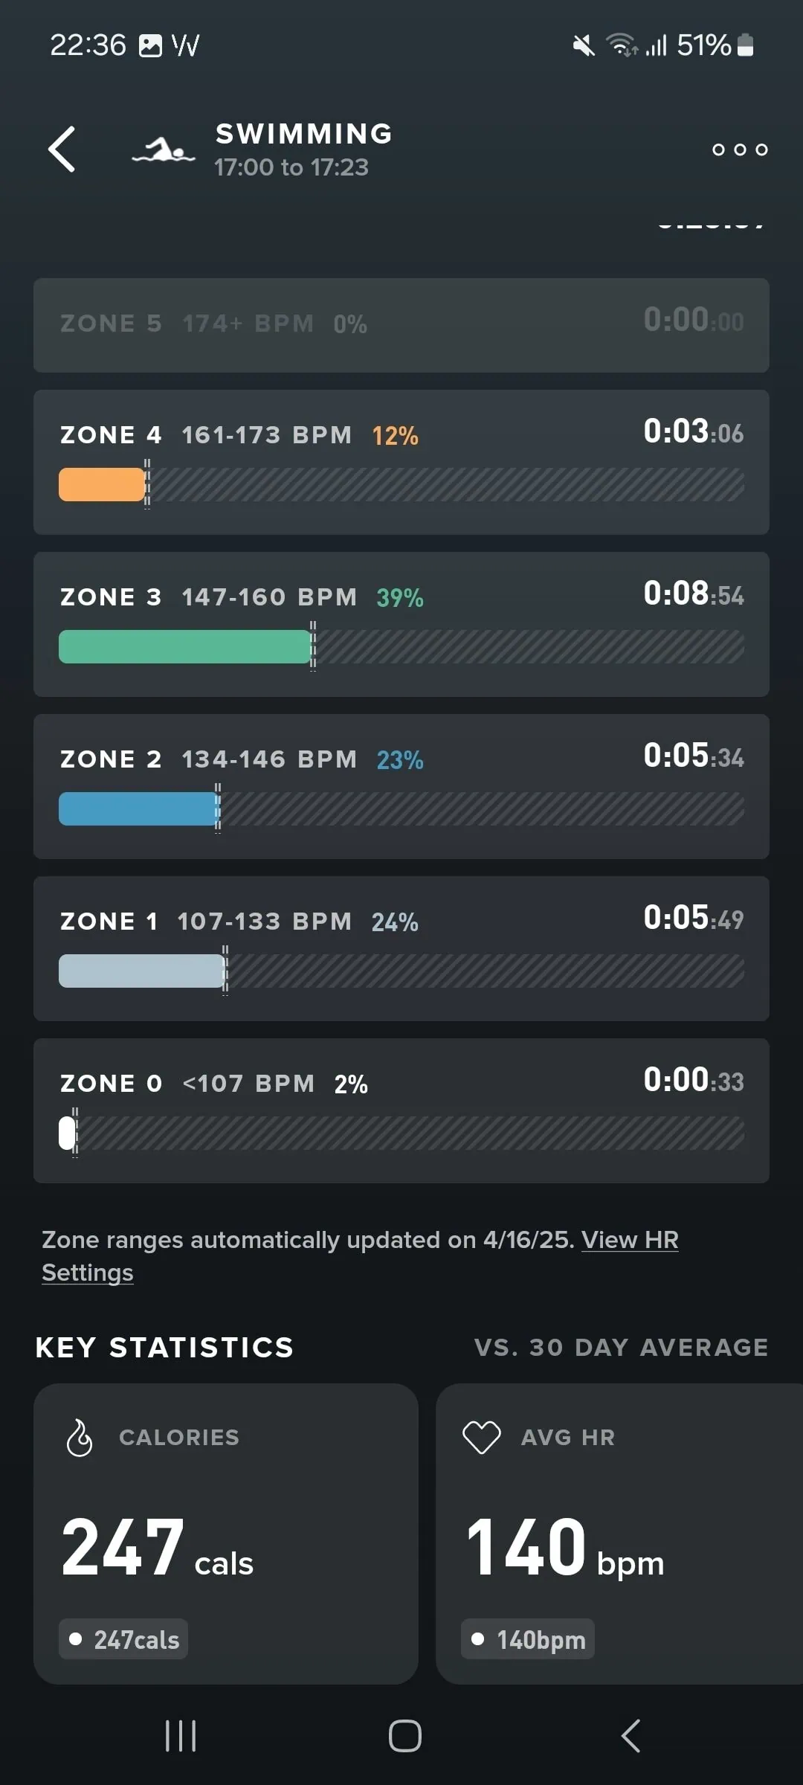This screenshot has width=803, height=1785.
Task: Open the Calories statistics card
Action: click(226, 1532)
